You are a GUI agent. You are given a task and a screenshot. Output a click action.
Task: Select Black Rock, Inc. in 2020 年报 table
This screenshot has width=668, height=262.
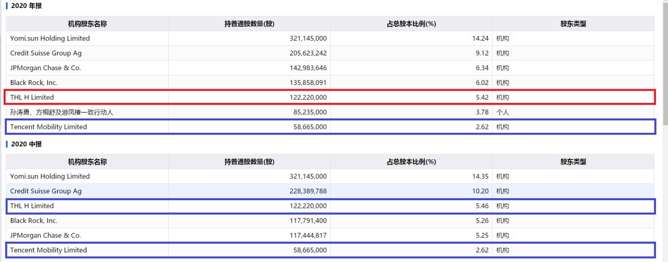pyautogui.click(x=34, y=82)
